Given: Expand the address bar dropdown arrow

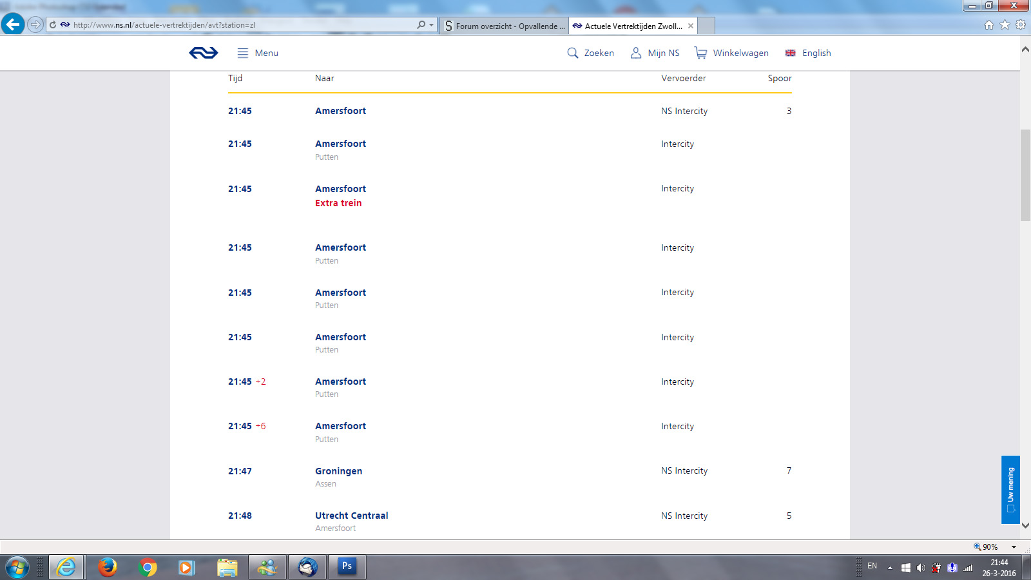Looking at the screenshot, I should [432, 25].
